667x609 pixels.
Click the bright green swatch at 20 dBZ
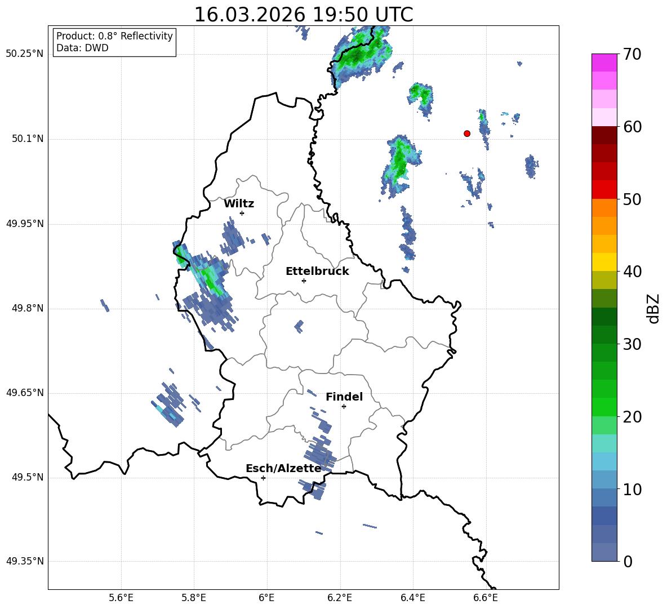[x=604, y=407]
